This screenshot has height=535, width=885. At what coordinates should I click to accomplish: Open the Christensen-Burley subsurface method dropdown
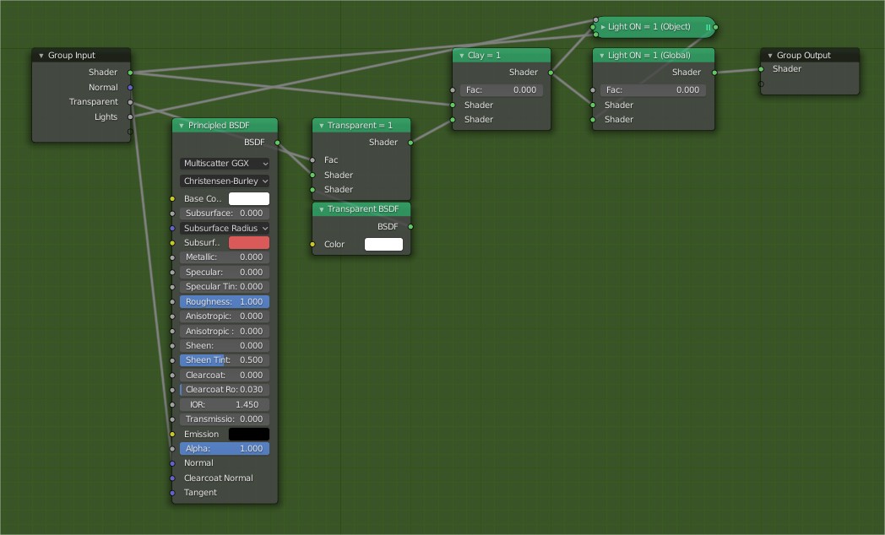(x=224, y=181)
